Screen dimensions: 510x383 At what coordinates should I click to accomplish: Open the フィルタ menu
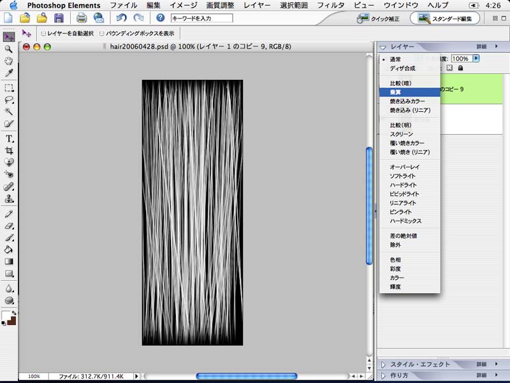point(331,5)
